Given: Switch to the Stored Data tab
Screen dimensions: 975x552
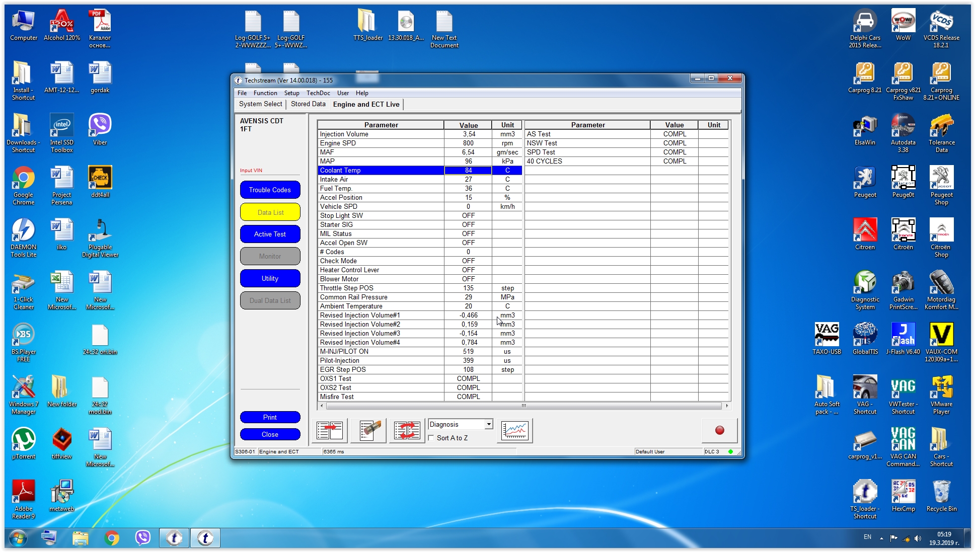Looking at the screenshot, I should [x=308, y=104].
